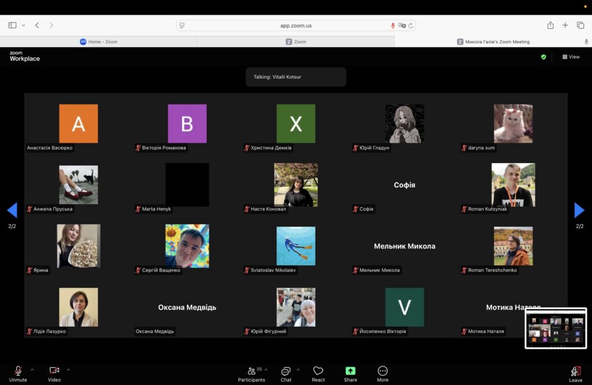This screenshot has width=592, height=385.
Task: Switch to the Home - Zoom tab
Action: [x=99, y=42]
